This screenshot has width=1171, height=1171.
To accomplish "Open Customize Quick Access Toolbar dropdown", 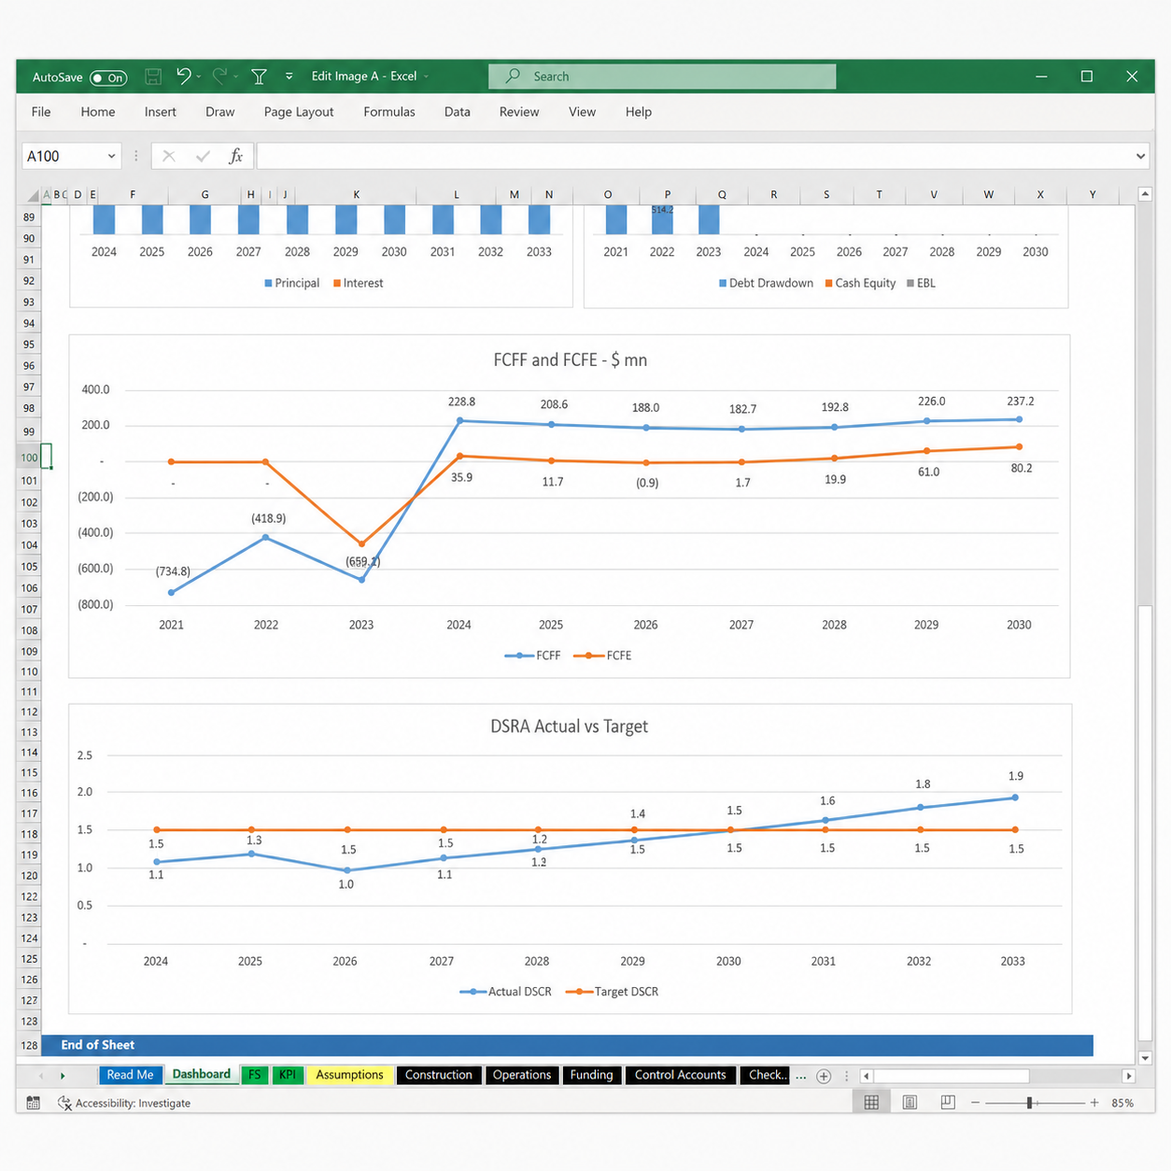I will [289, 77].
